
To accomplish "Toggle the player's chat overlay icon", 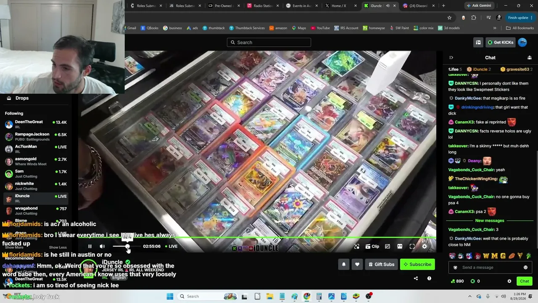I will 388,247.
